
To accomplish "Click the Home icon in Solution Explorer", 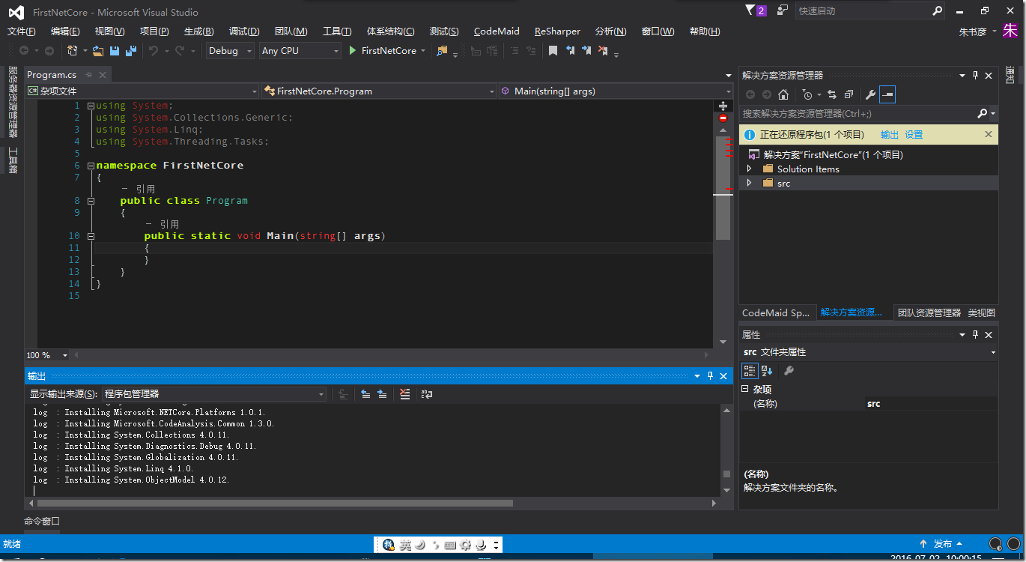I will [x=783, y=94].
